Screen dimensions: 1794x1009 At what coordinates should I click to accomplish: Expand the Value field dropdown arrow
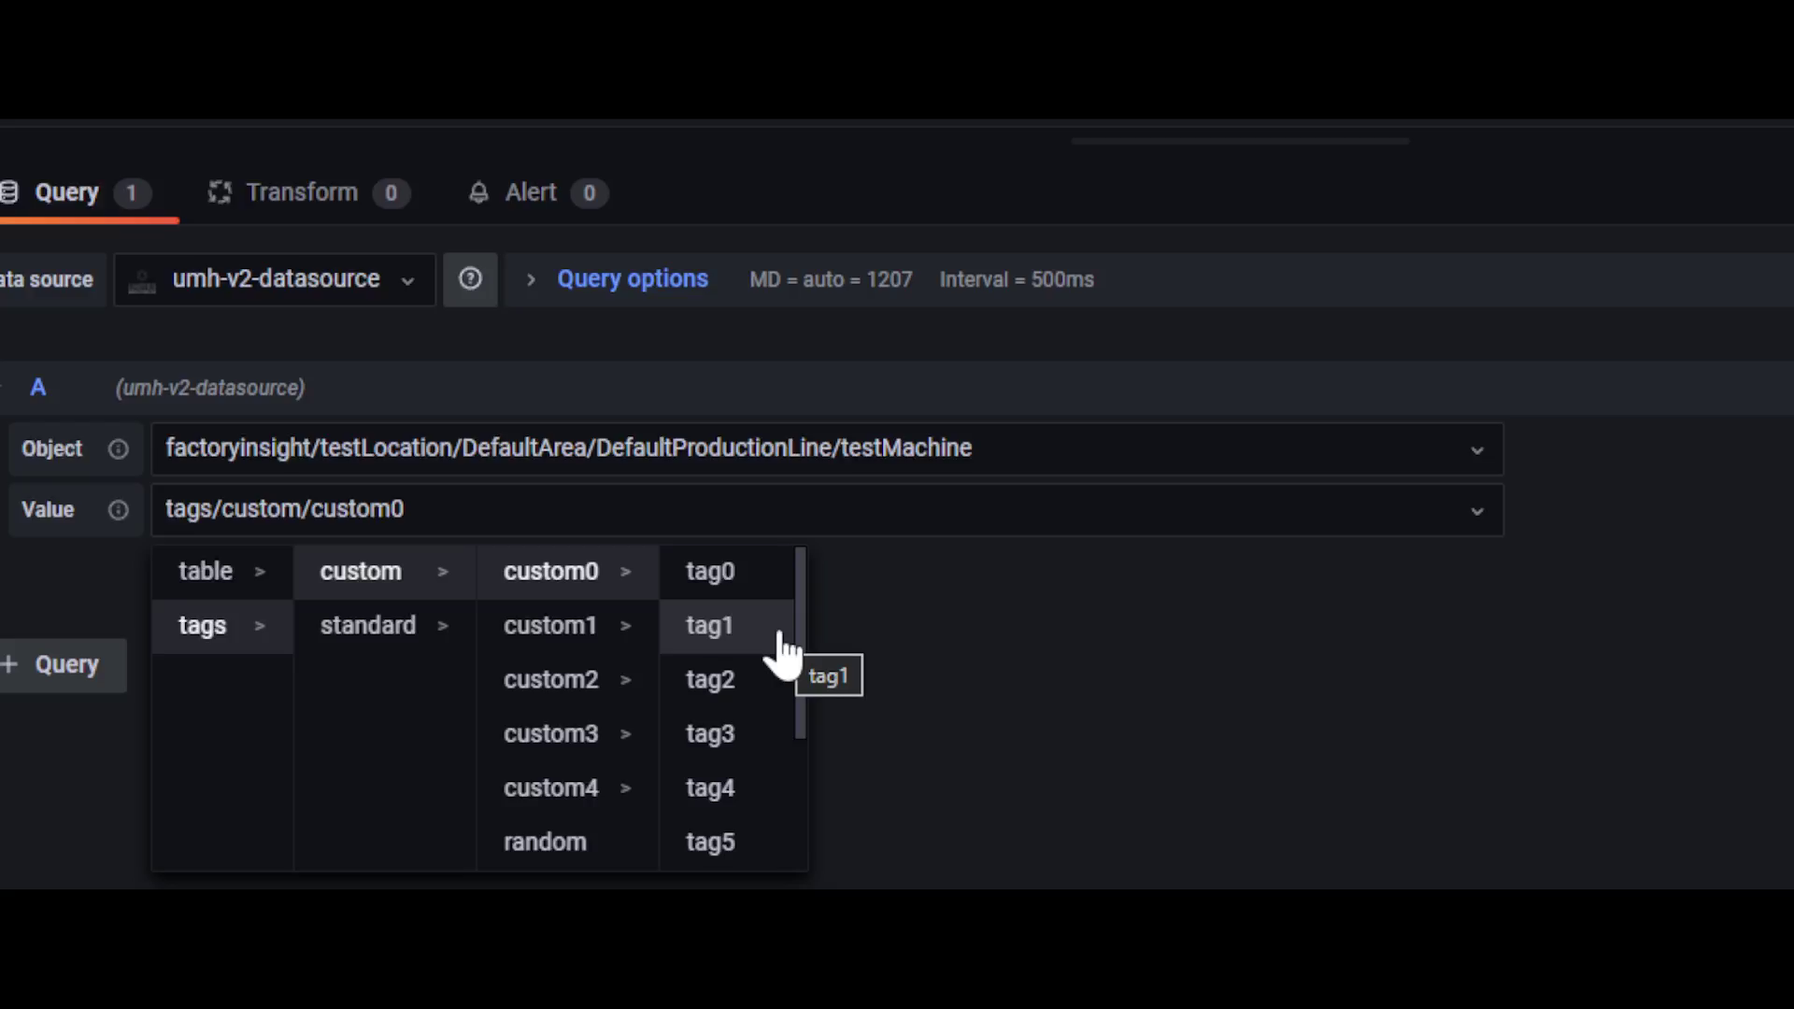click(x=1476, y=511)
